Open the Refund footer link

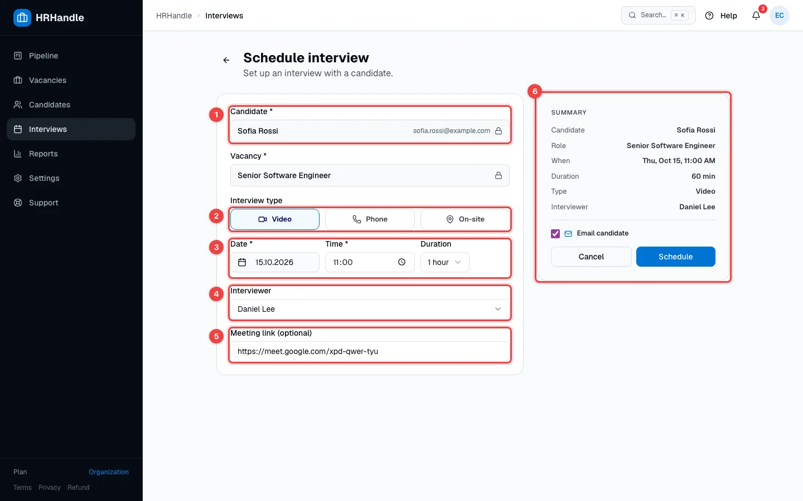pos(79,488)
